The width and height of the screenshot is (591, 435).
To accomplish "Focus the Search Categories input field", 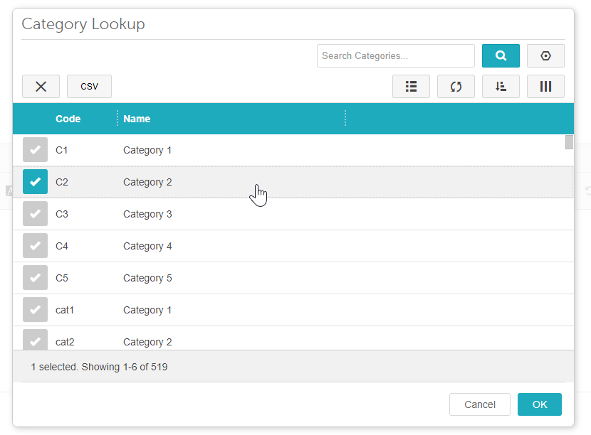I will pos(395,55).
